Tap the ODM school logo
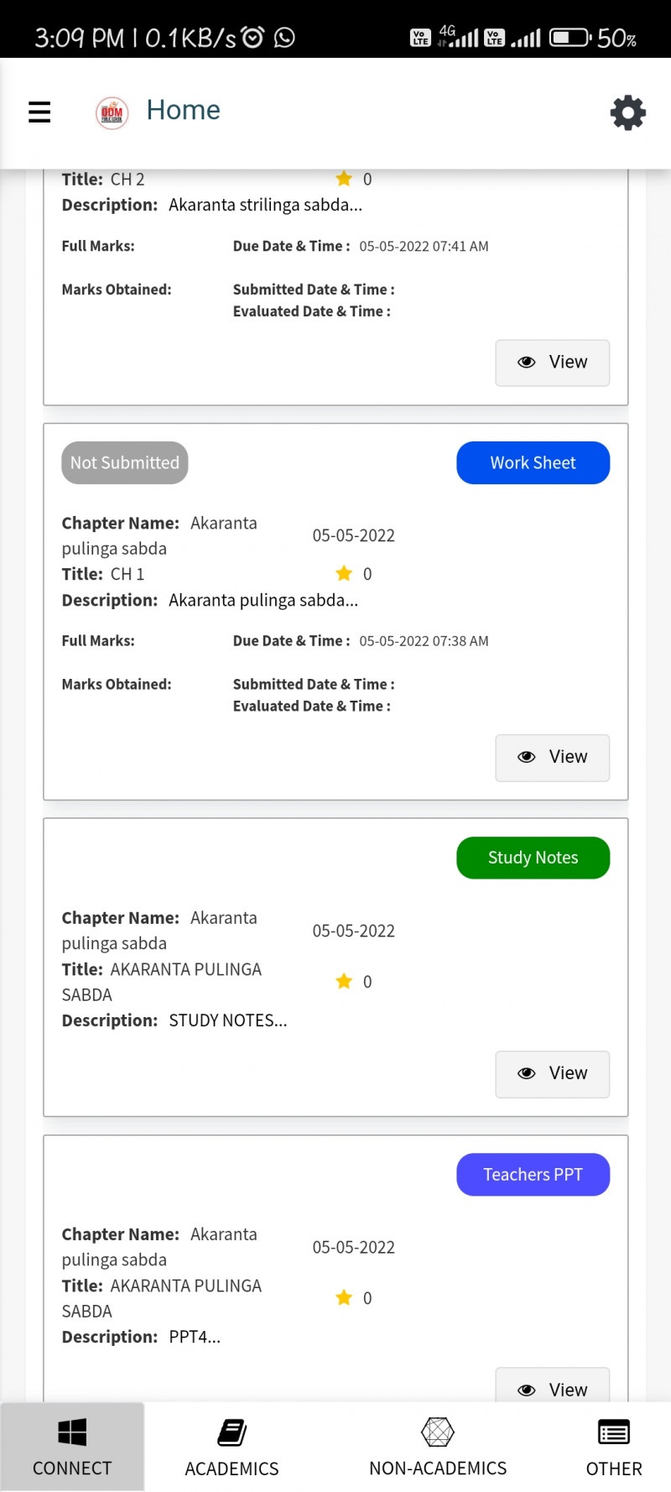This screenshot has height=1492, width=671. (112, 112)
